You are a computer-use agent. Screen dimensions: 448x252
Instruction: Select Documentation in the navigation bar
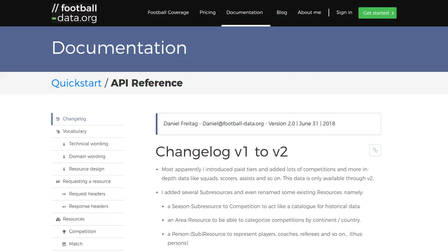245,12
